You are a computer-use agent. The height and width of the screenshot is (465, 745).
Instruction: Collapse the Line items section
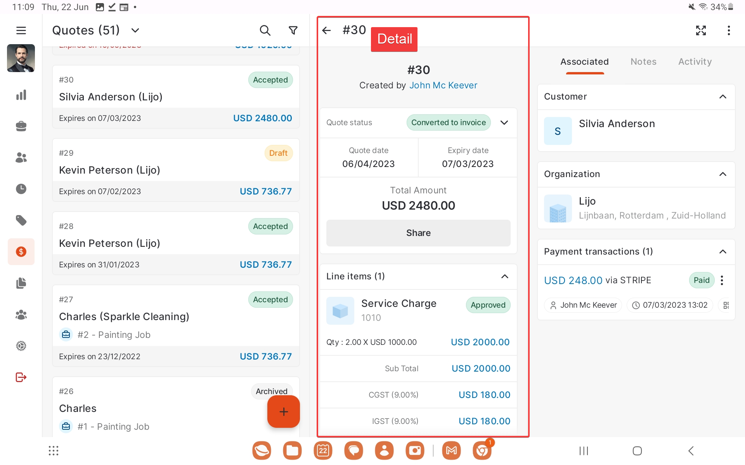pos(504,276)
